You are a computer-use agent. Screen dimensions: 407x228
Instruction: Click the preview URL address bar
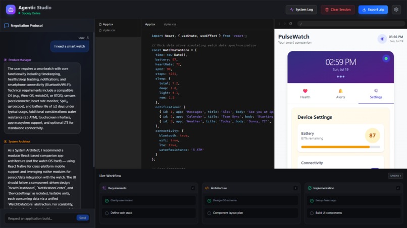[351, 24]
